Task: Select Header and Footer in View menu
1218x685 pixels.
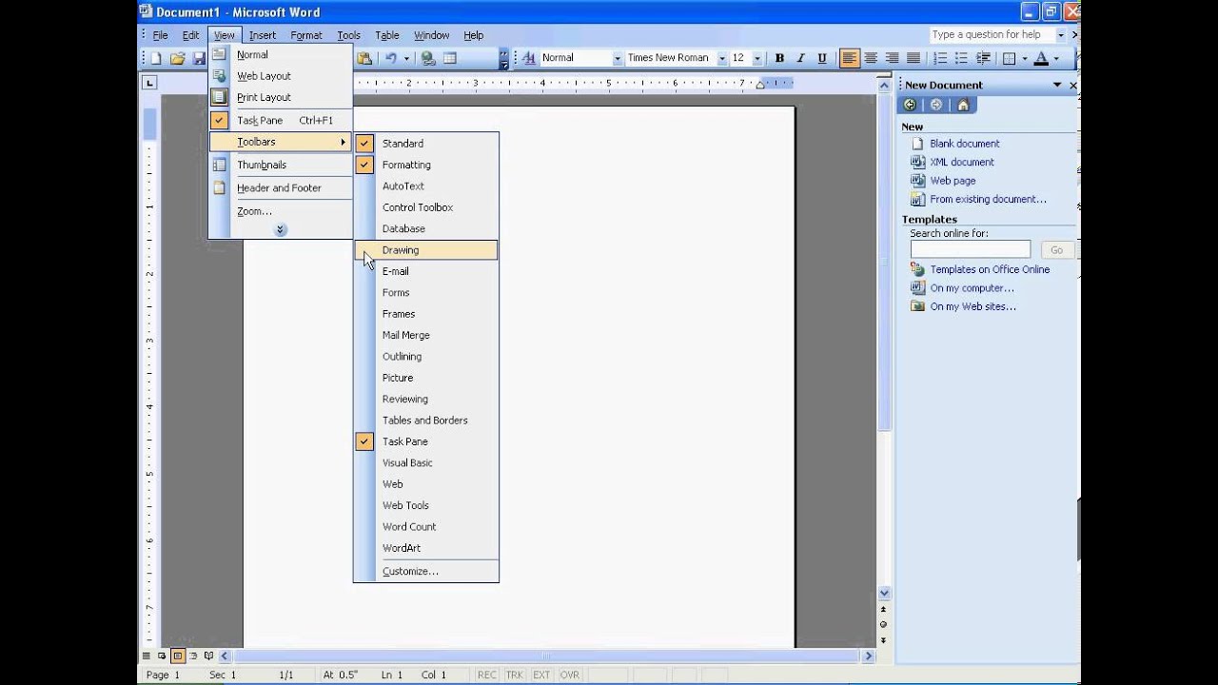Action: pos(281,188)
